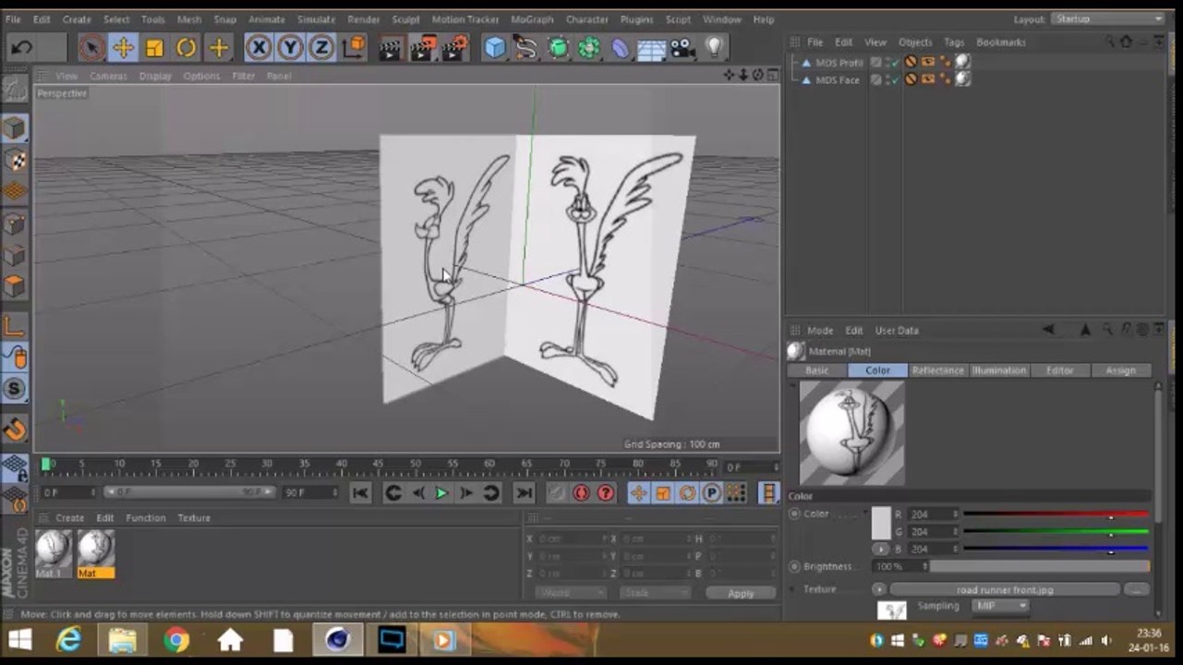Click the texture browse ellipsis button
This screenshot has height=665, width=1183.
pos(1137,589)
